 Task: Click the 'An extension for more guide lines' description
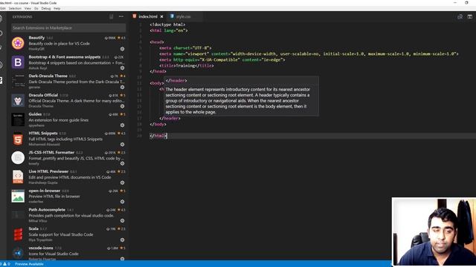(58, 120)
